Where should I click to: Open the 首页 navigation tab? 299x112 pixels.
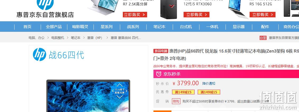point(27,27)
